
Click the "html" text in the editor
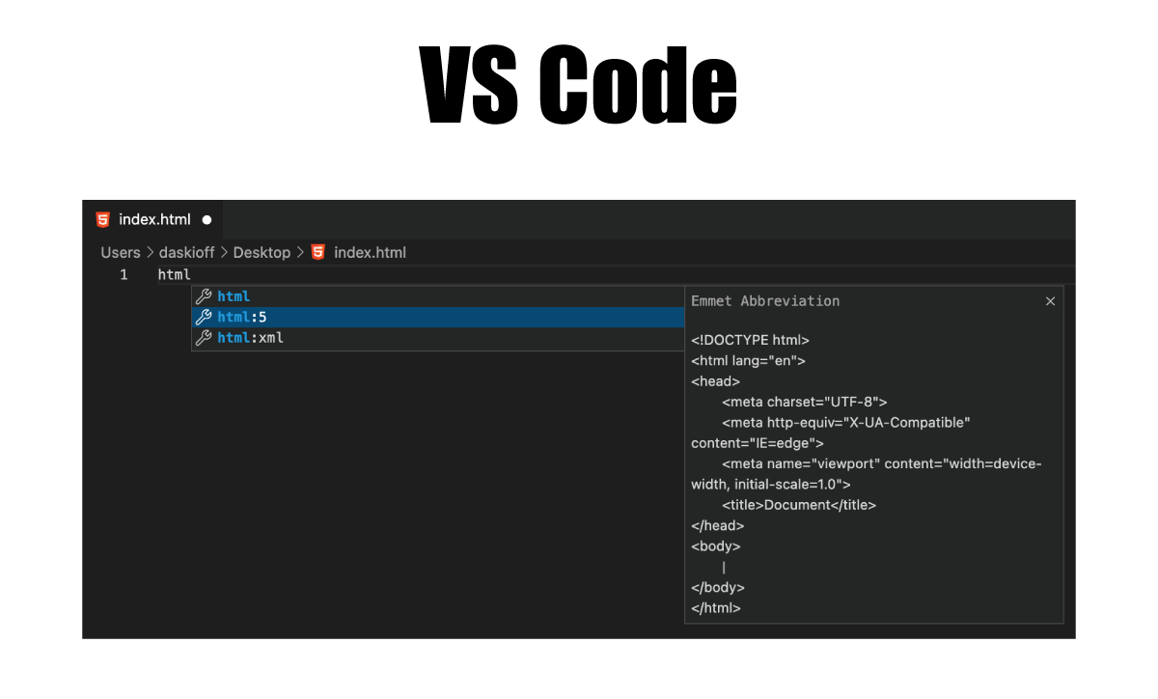point(173,274)
